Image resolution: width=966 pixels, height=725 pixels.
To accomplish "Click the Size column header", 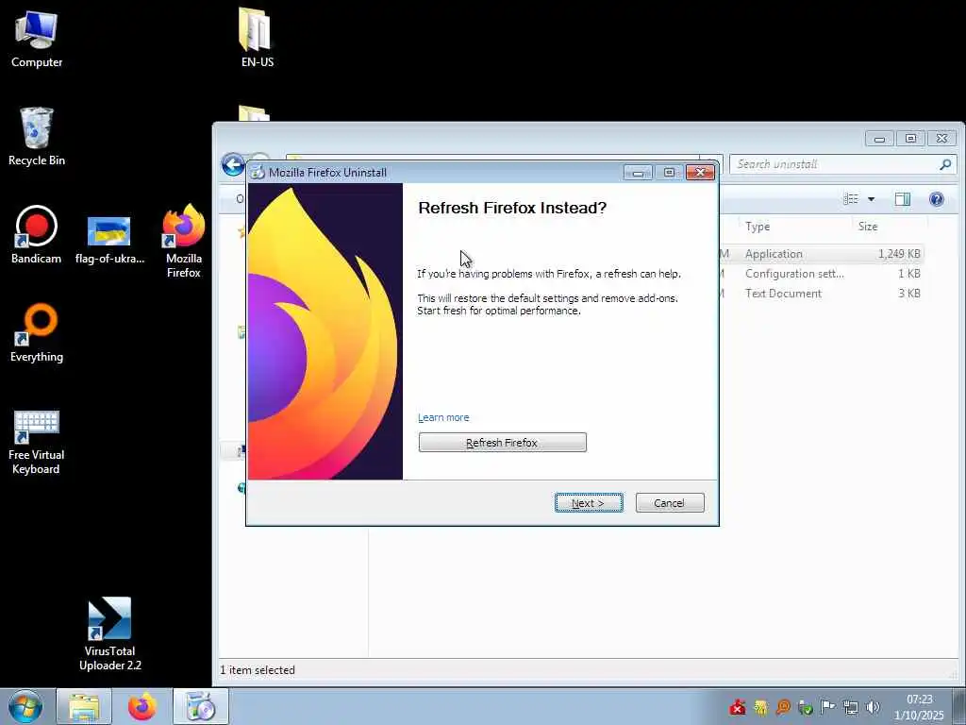I will coord(868,227).
